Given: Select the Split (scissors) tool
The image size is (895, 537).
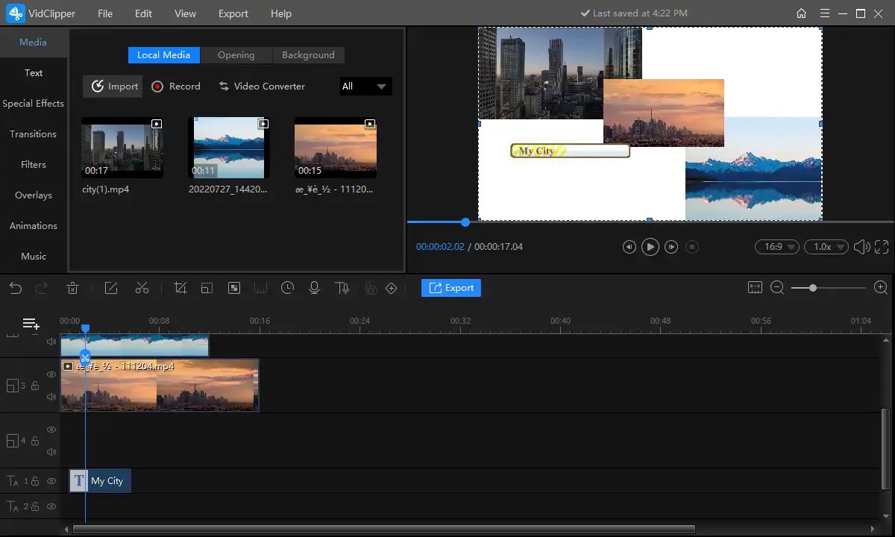Looking at the screenshot, I should (142, 287).
